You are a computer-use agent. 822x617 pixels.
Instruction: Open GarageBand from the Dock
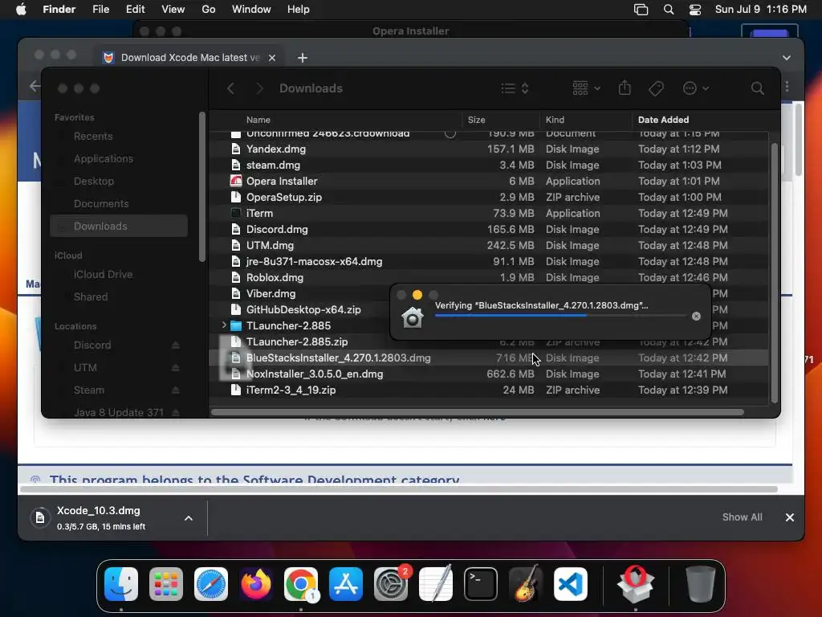pos(526,584)
